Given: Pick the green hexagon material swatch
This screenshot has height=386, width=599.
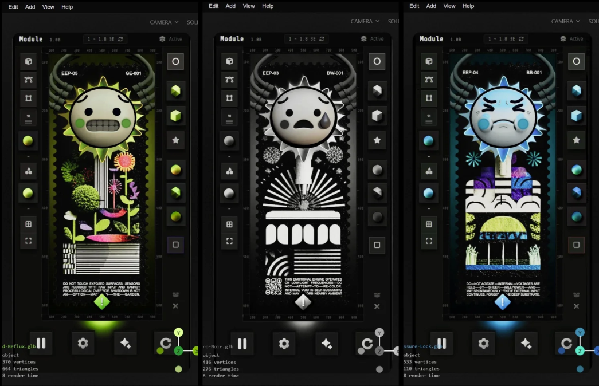Looking at the screenshot, I should [x=176, y=91].
